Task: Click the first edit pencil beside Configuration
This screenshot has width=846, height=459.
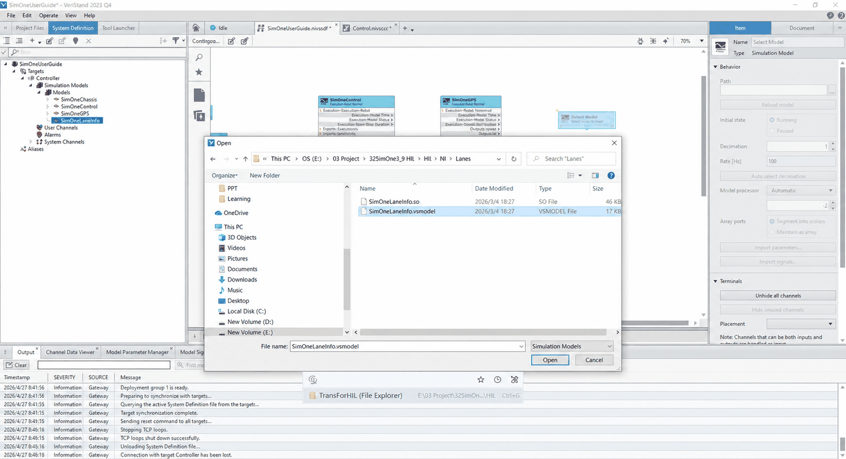Action: pos(231,41)
